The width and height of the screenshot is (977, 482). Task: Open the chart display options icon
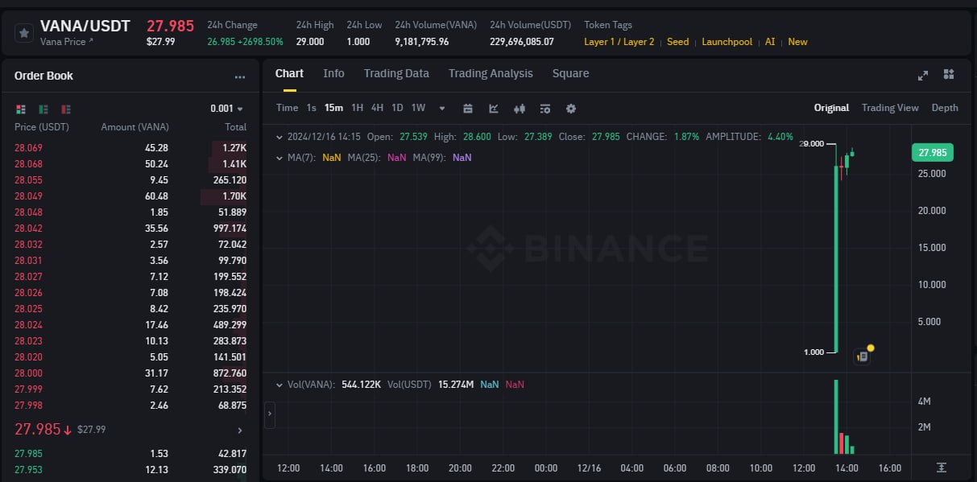tap(545, 108)
